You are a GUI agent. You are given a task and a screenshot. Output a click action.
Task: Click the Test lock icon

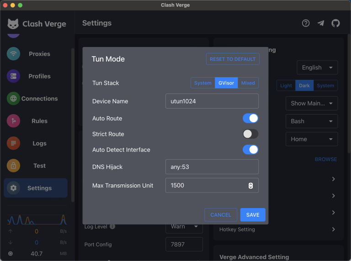[x=13, y=165]
